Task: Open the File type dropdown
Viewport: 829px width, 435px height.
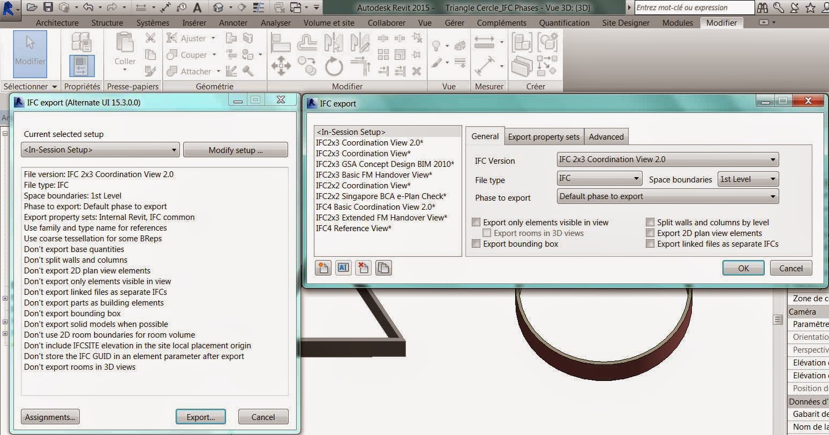Action: [x=600, y=179]
